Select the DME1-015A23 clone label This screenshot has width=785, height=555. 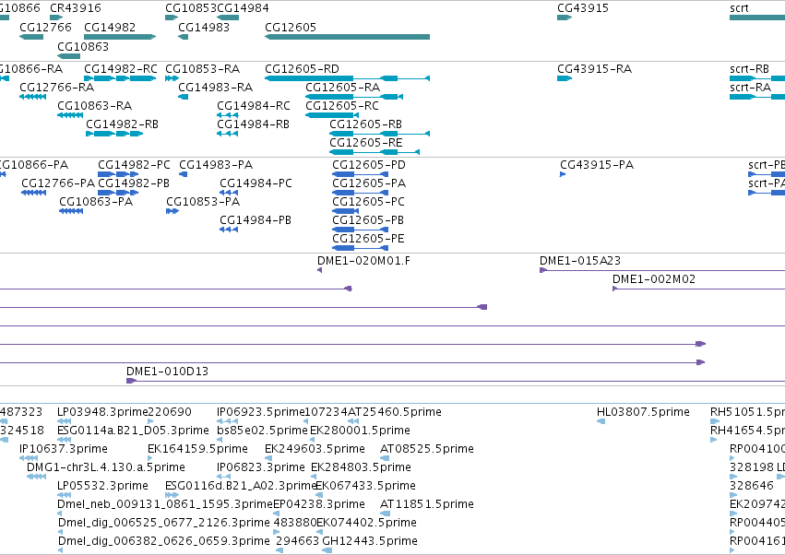click(580, 261)
